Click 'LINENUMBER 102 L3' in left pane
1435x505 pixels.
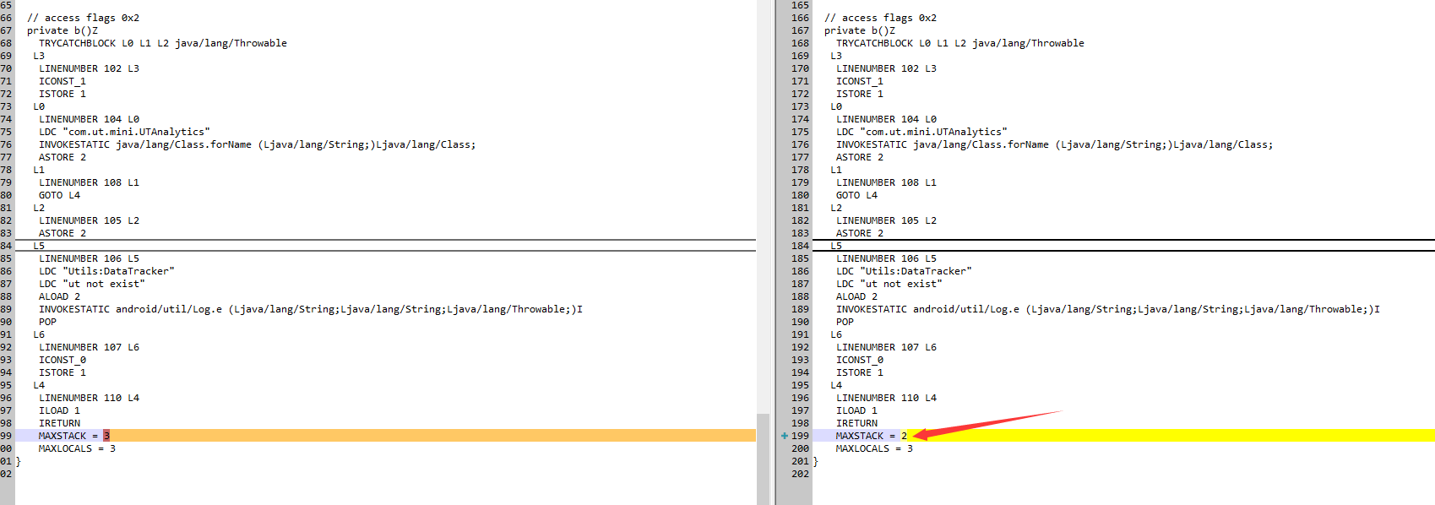[x=89, y=68]
